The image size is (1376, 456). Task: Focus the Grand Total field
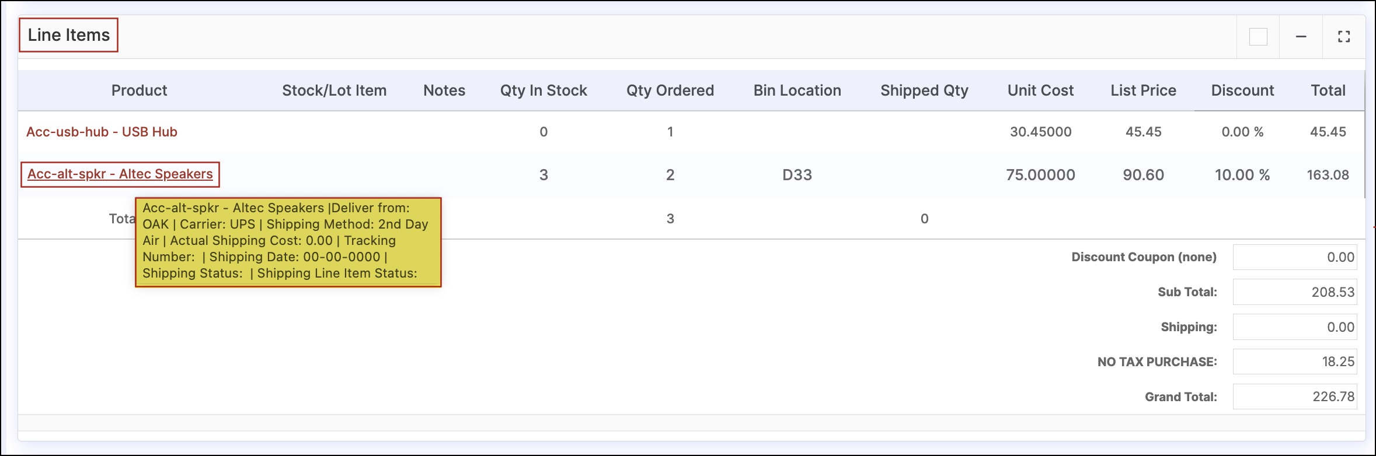(1295, 397)
